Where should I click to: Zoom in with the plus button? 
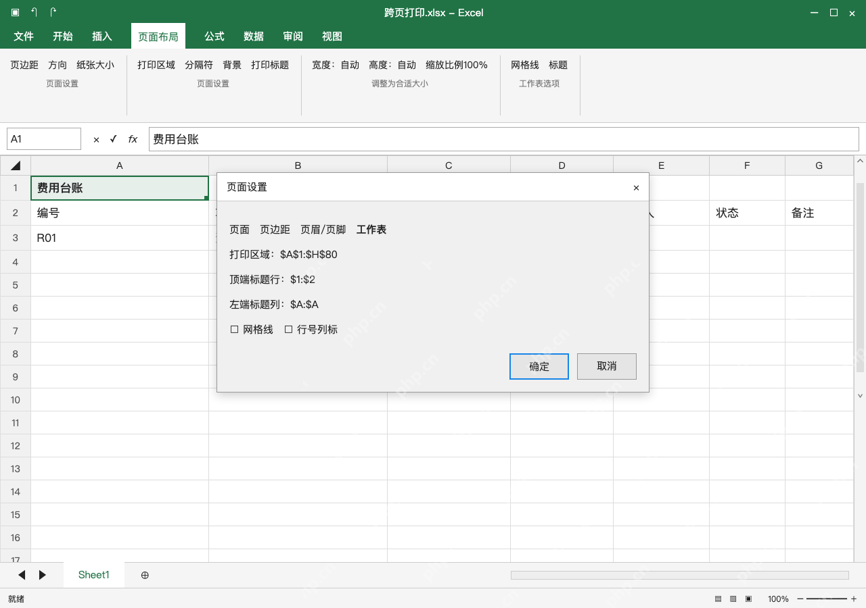(x=854, y=599)
